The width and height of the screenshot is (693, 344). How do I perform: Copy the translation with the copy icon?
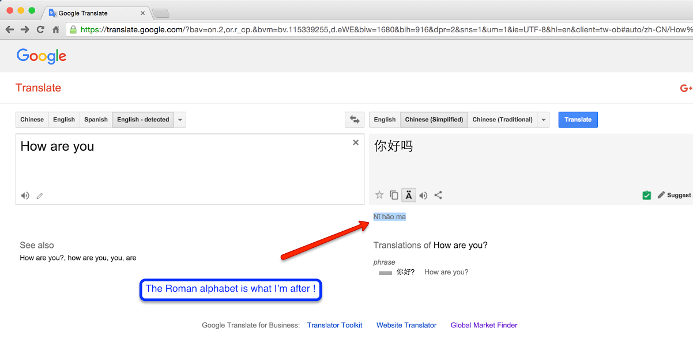394,195
